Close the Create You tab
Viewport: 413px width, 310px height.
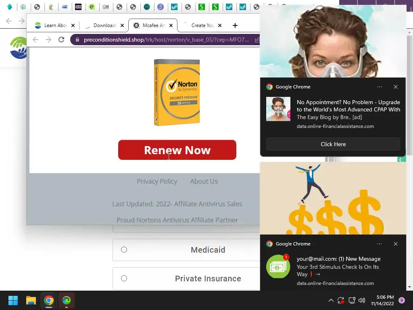(x=220, y=25)
